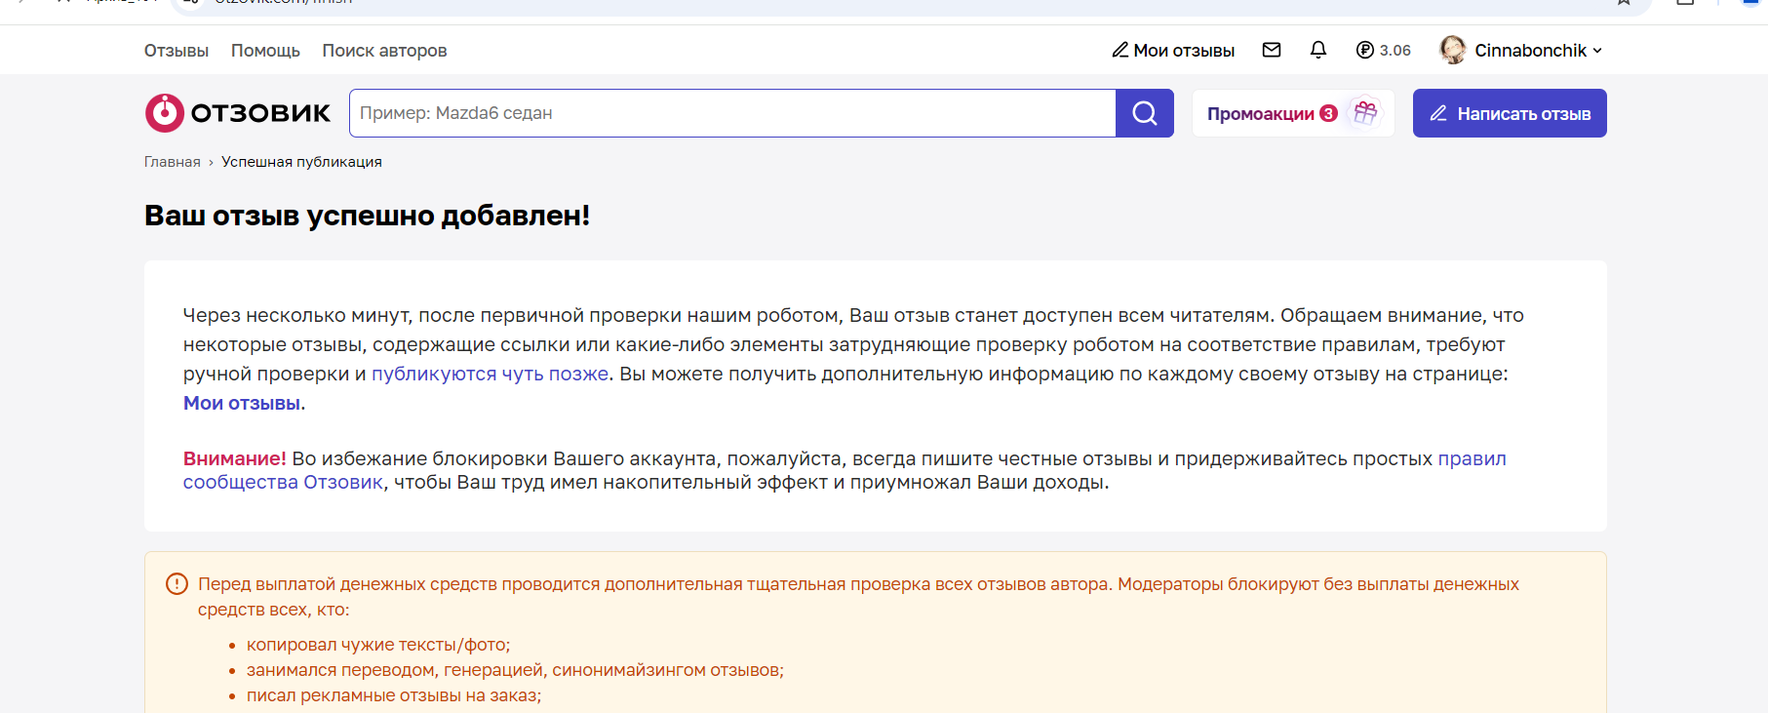This screenshot has height=713, width=1768.
Task: Click the Cinnabonchik avatar picture
Action: tap(1452, 50)
